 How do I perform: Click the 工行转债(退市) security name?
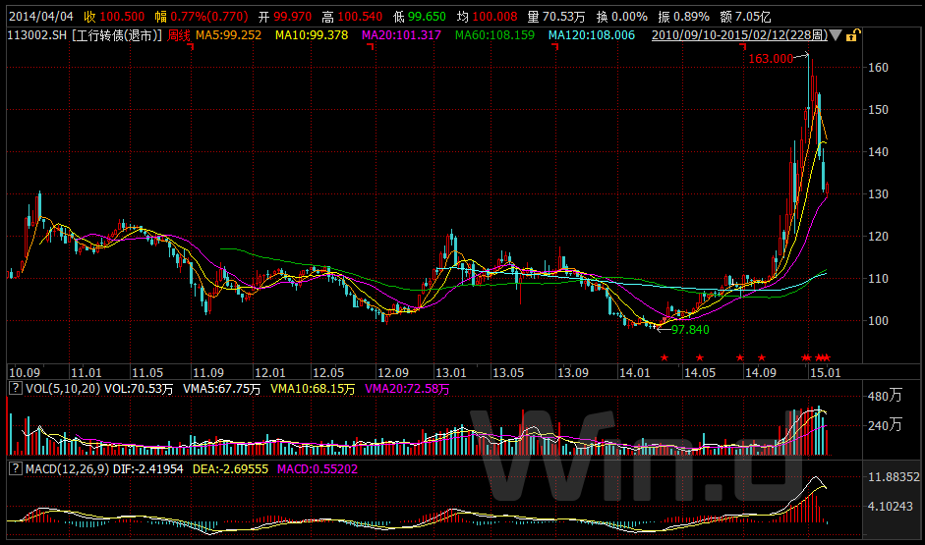pyautogui.click(x=117, y=35)
